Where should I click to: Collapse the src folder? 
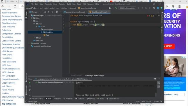click(x=32, y=21)
